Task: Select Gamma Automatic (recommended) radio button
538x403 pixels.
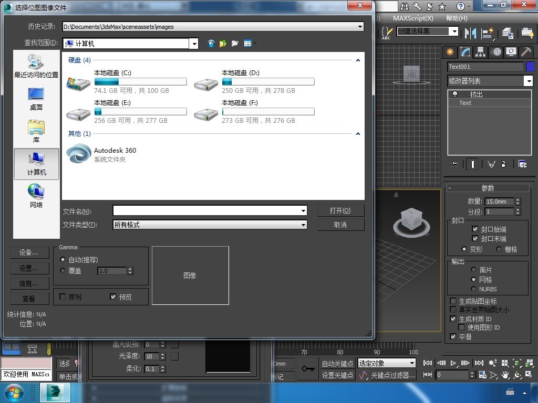Action: click(x=63, y=259)
